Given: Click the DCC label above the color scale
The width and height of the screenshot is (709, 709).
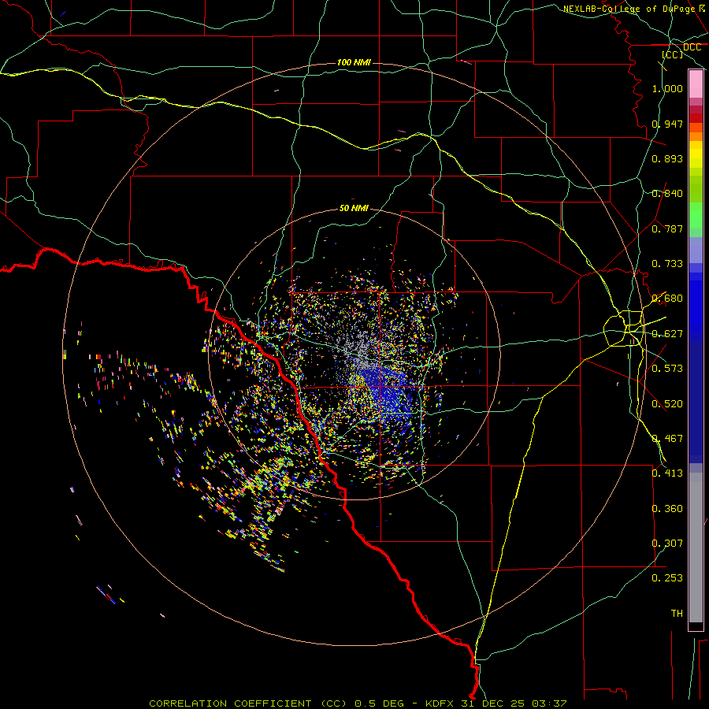Looking at the screenshot, I should 692,47.
